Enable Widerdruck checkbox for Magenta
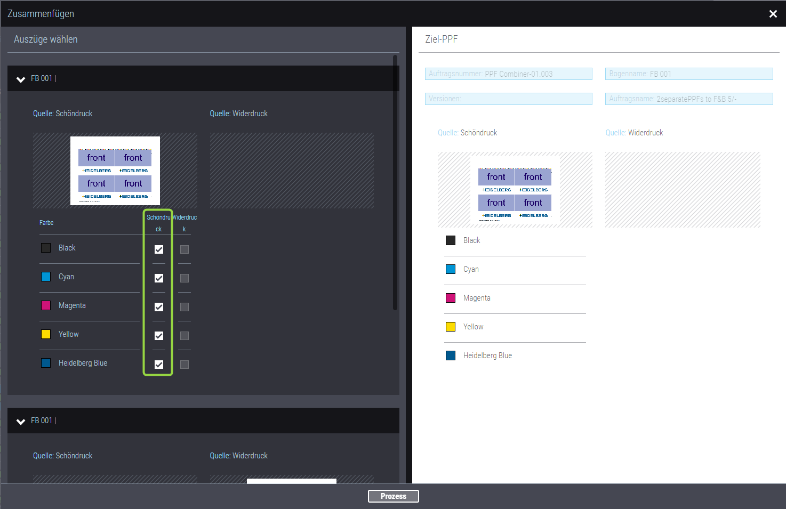Screen dimensions: 786x509 click(x=185, y=307)
